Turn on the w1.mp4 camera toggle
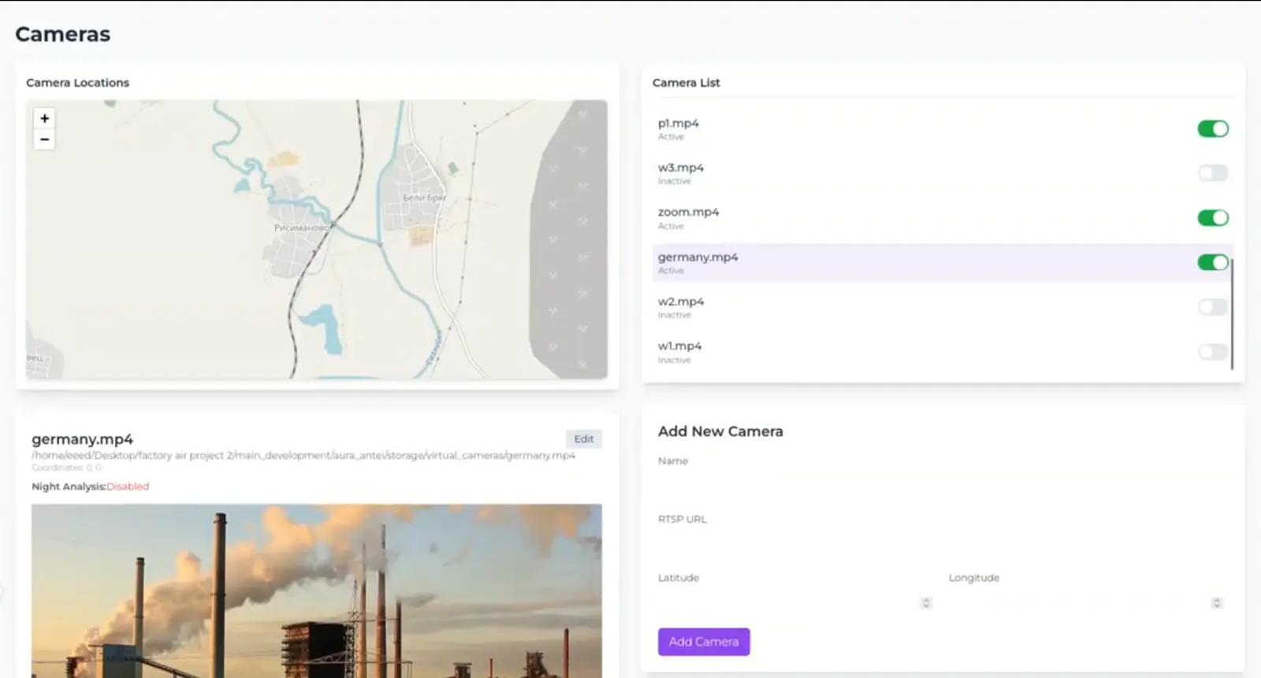 pyautogui.click(x=1213, y=352)
